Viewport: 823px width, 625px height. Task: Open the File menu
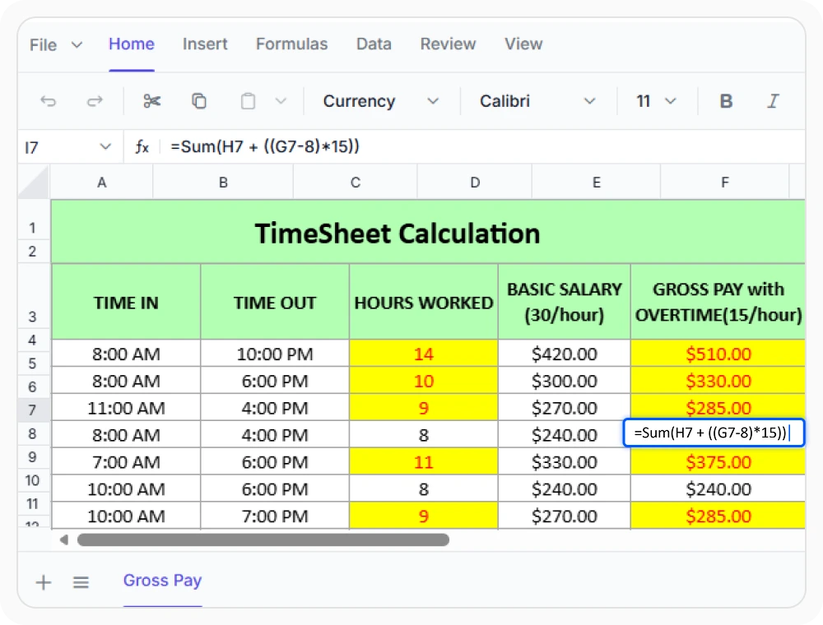pyautogui.click(x=43, y=45)
